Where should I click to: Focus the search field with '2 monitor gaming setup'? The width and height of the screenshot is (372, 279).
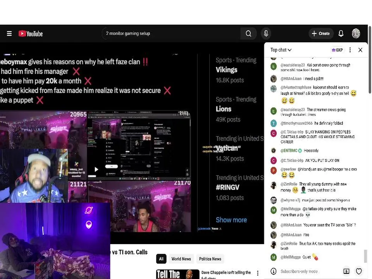point(171,34)
